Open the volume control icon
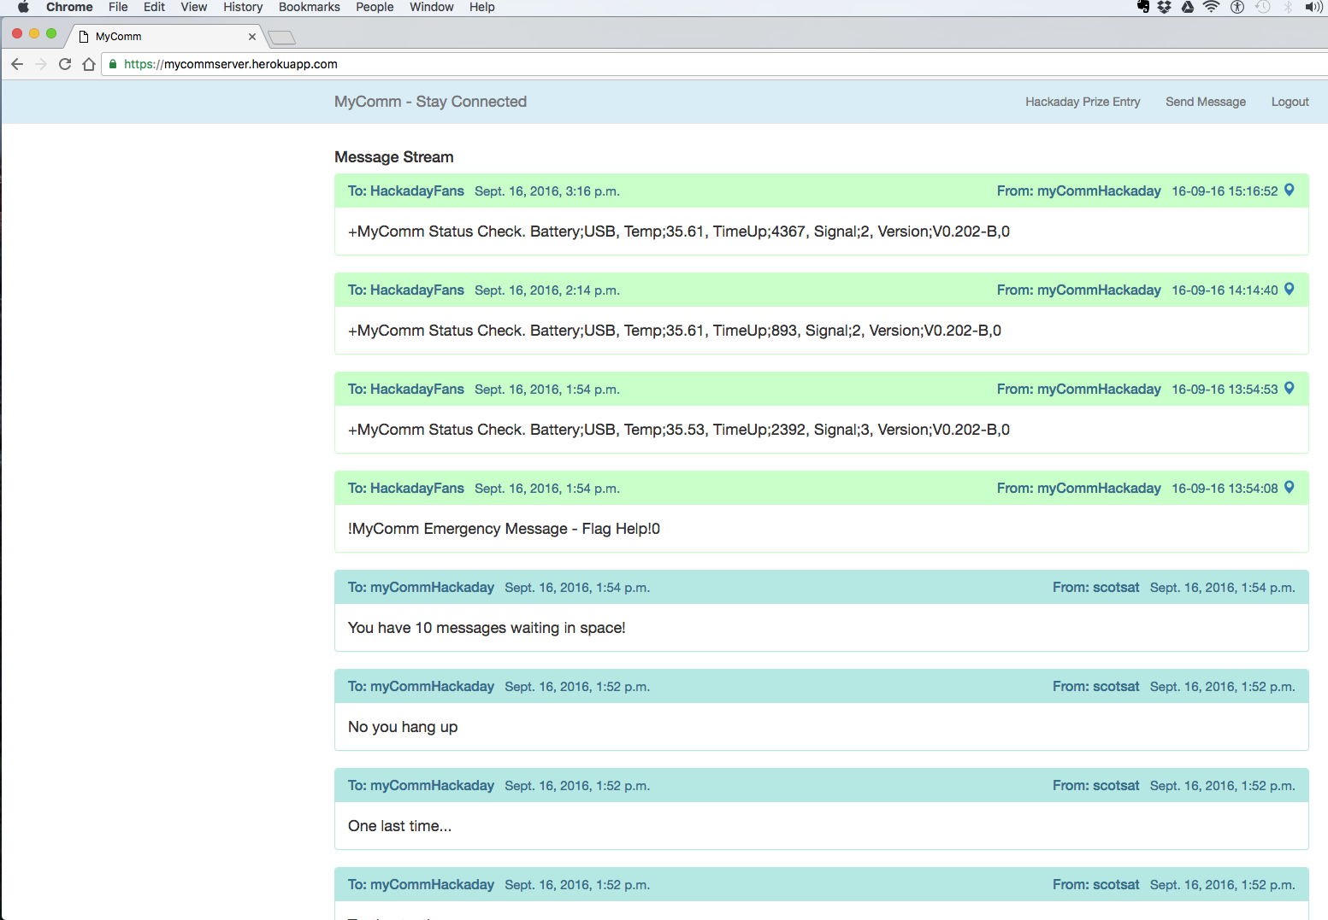This screenshot has width=1328, height=920. (1314, 7)
